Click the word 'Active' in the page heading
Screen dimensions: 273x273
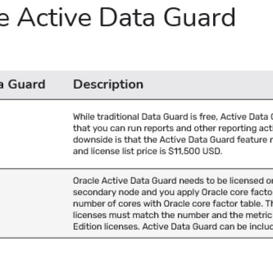tap(54, 17)
